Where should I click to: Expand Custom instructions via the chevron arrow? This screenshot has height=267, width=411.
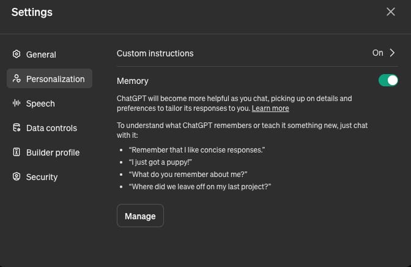pos(393,53)
